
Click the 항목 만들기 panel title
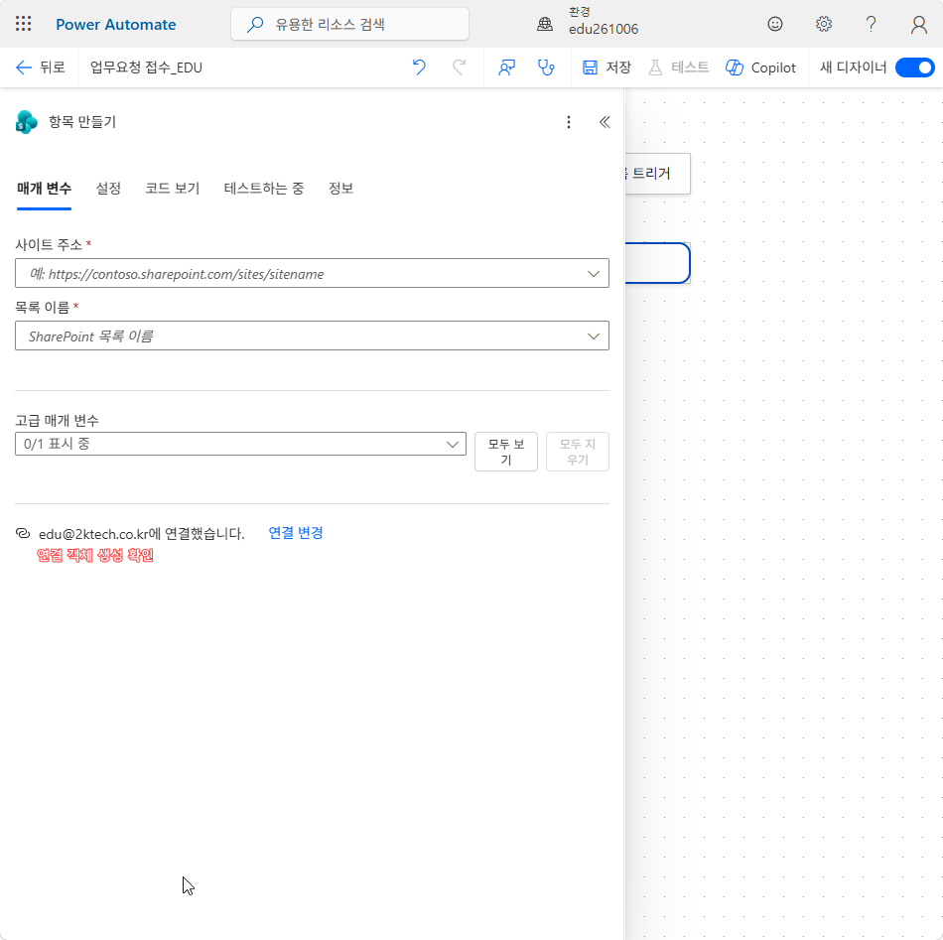(81, 122)
